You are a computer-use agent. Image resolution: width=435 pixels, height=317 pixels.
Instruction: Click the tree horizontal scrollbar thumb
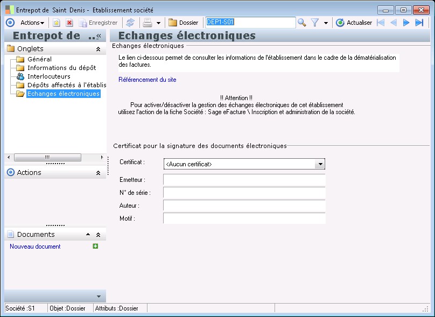pos(47,157)
